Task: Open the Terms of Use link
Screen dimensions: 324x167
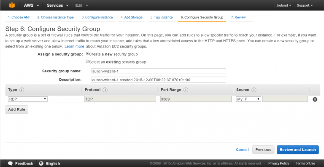Action: click(305, 163)
